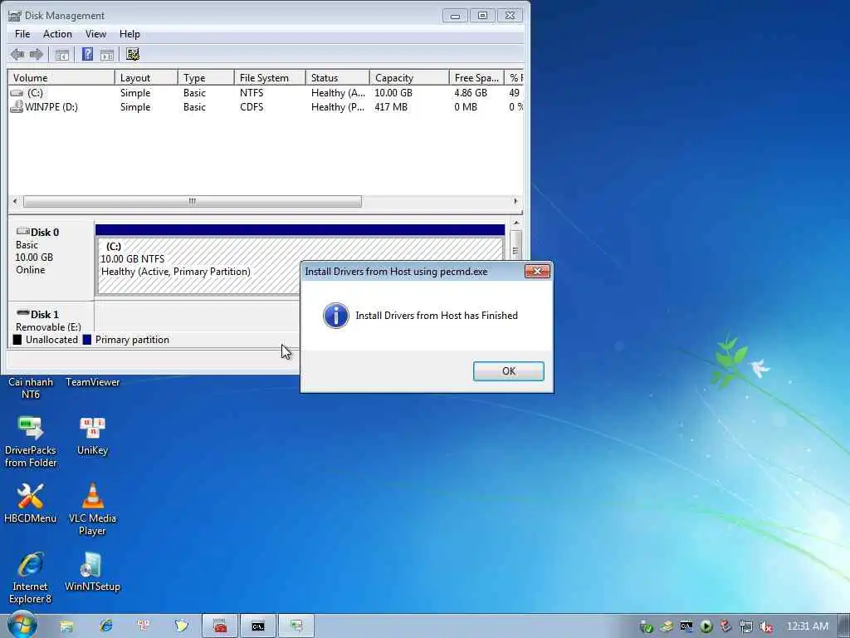Click the 4.86 GB free space cell
Viewport: 850px width, 638px height.
tap(471, 93)
